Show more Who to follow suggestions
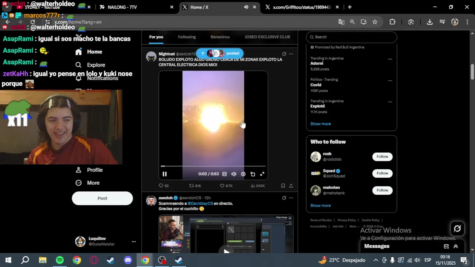The width and height of the screenshot is (475, 267). pos(320,205)
